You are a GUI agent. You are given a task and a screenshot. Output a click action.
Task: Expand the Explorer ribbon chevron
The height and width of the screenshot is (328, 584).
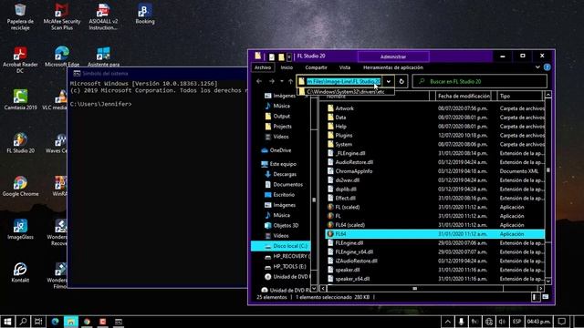pyautogui.click(x=537, y=67)
